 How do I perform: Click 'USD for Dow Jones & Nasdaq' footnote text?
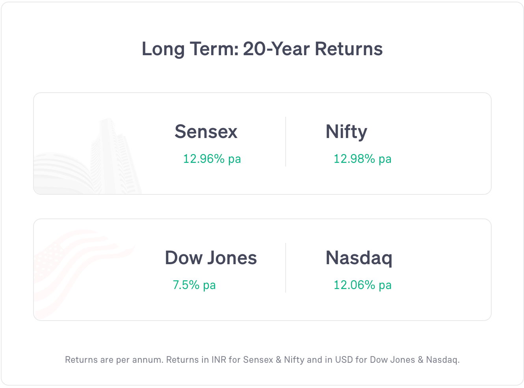pos(397,360)
